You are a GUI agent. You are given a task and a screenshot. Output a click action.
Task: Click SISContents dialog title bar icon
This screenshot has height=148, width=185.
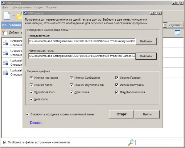pos(25,13)
